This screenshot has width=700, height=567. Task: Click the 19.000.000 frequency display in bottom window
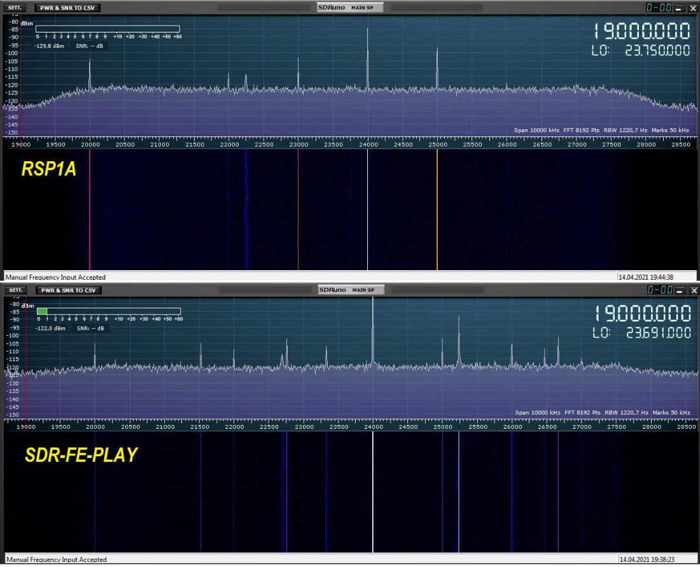click(x=643, y=313)
